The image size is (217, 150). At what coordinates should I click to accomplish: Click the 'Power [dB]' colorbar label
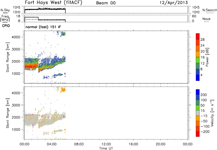pyautogui.click(x=207, y=57)
